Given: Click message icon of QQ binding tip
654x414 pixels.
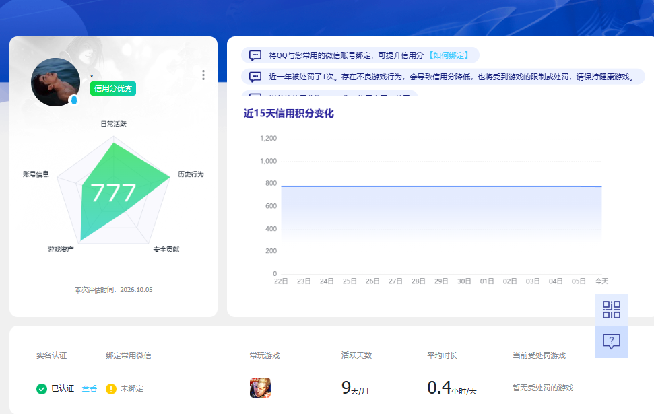Looking at the screenshot, I should pos(255,55).
